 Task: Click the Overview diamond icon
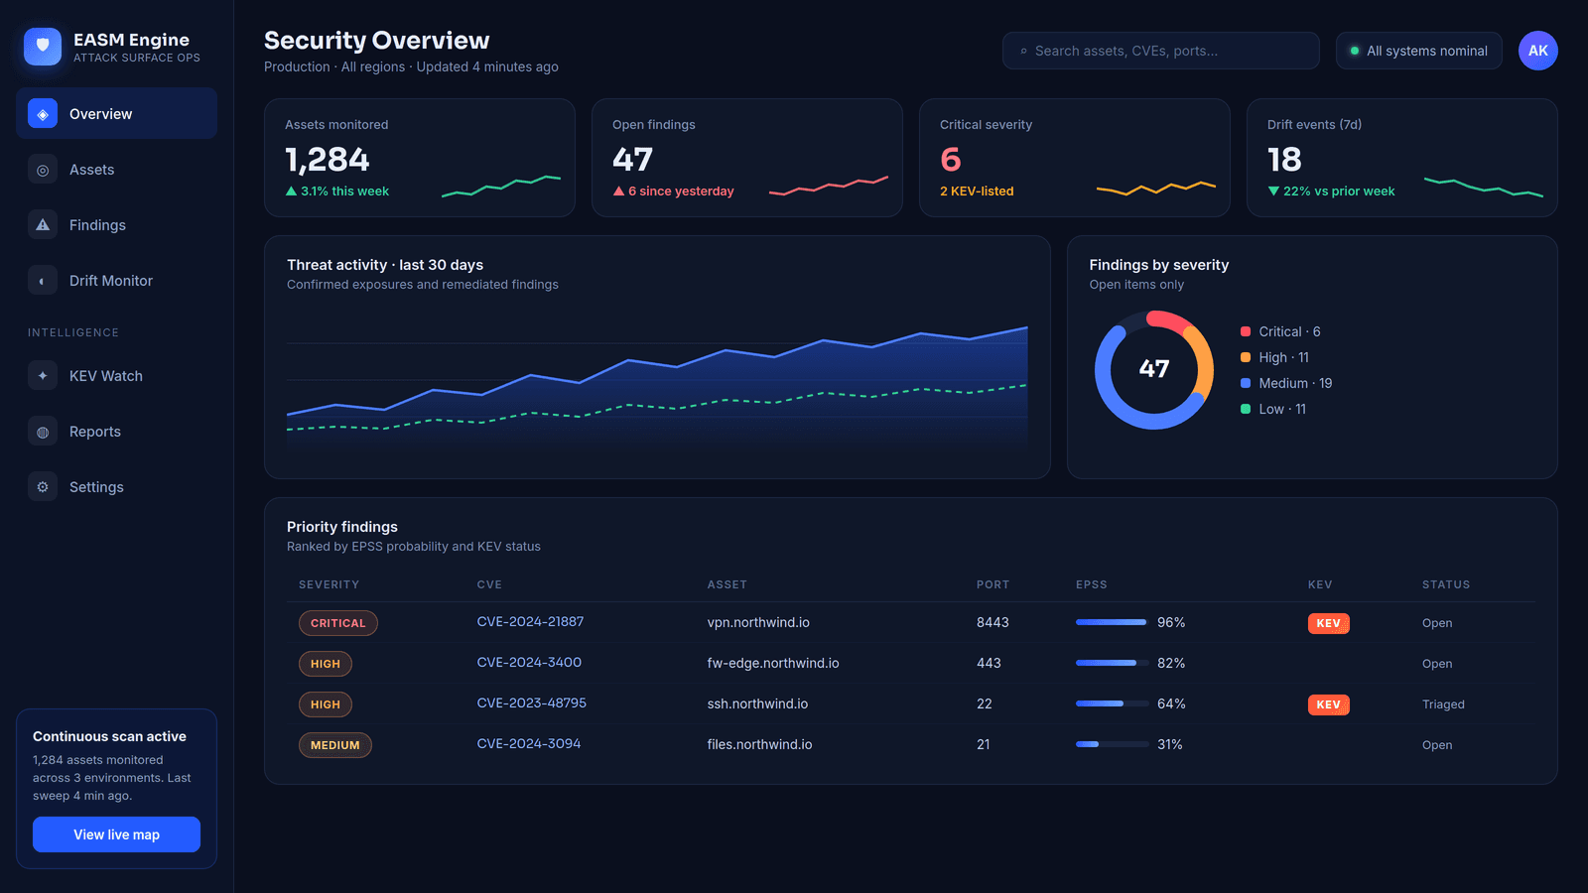point(43,114)
